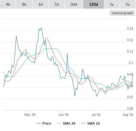Click the remove graph button
Viewport: 136px width, 131px height.
122,13
